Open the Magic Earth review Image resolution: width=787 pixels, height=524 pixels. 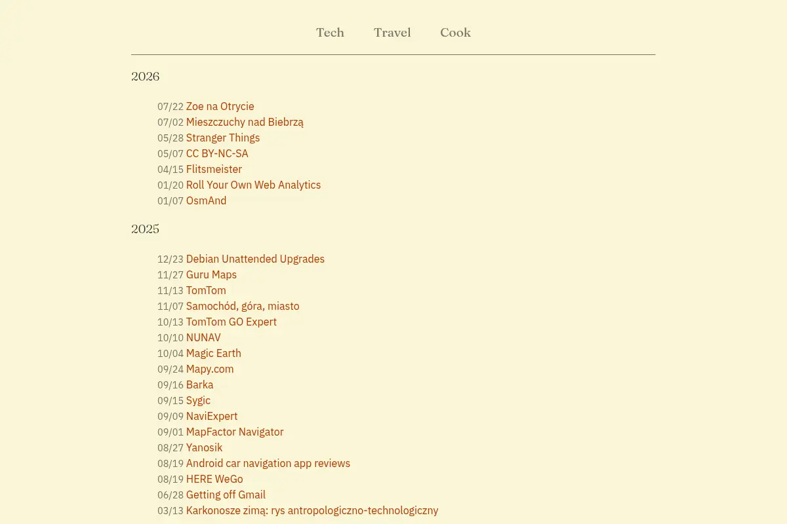[x=214, y=354]
